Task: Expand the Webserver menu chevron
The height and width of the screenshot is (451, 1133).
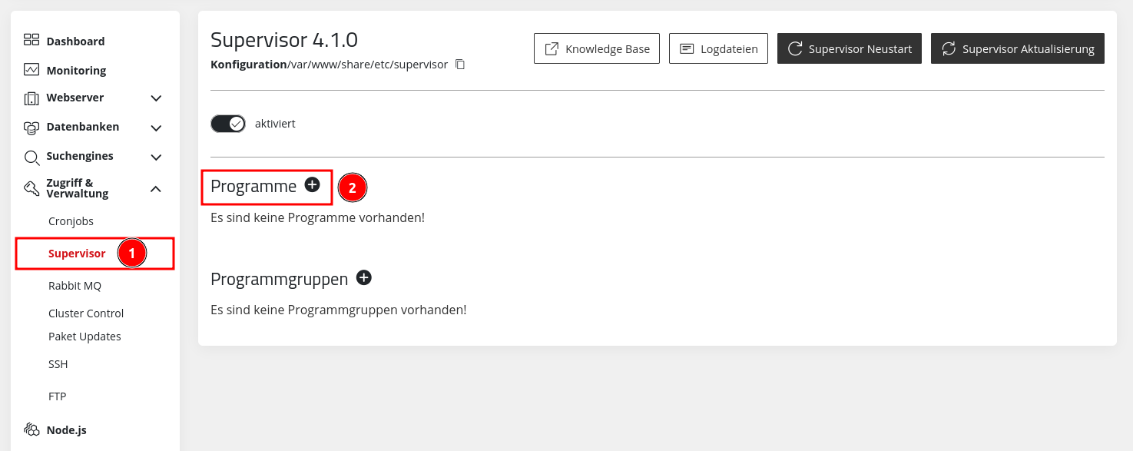Action: (156, 98)
